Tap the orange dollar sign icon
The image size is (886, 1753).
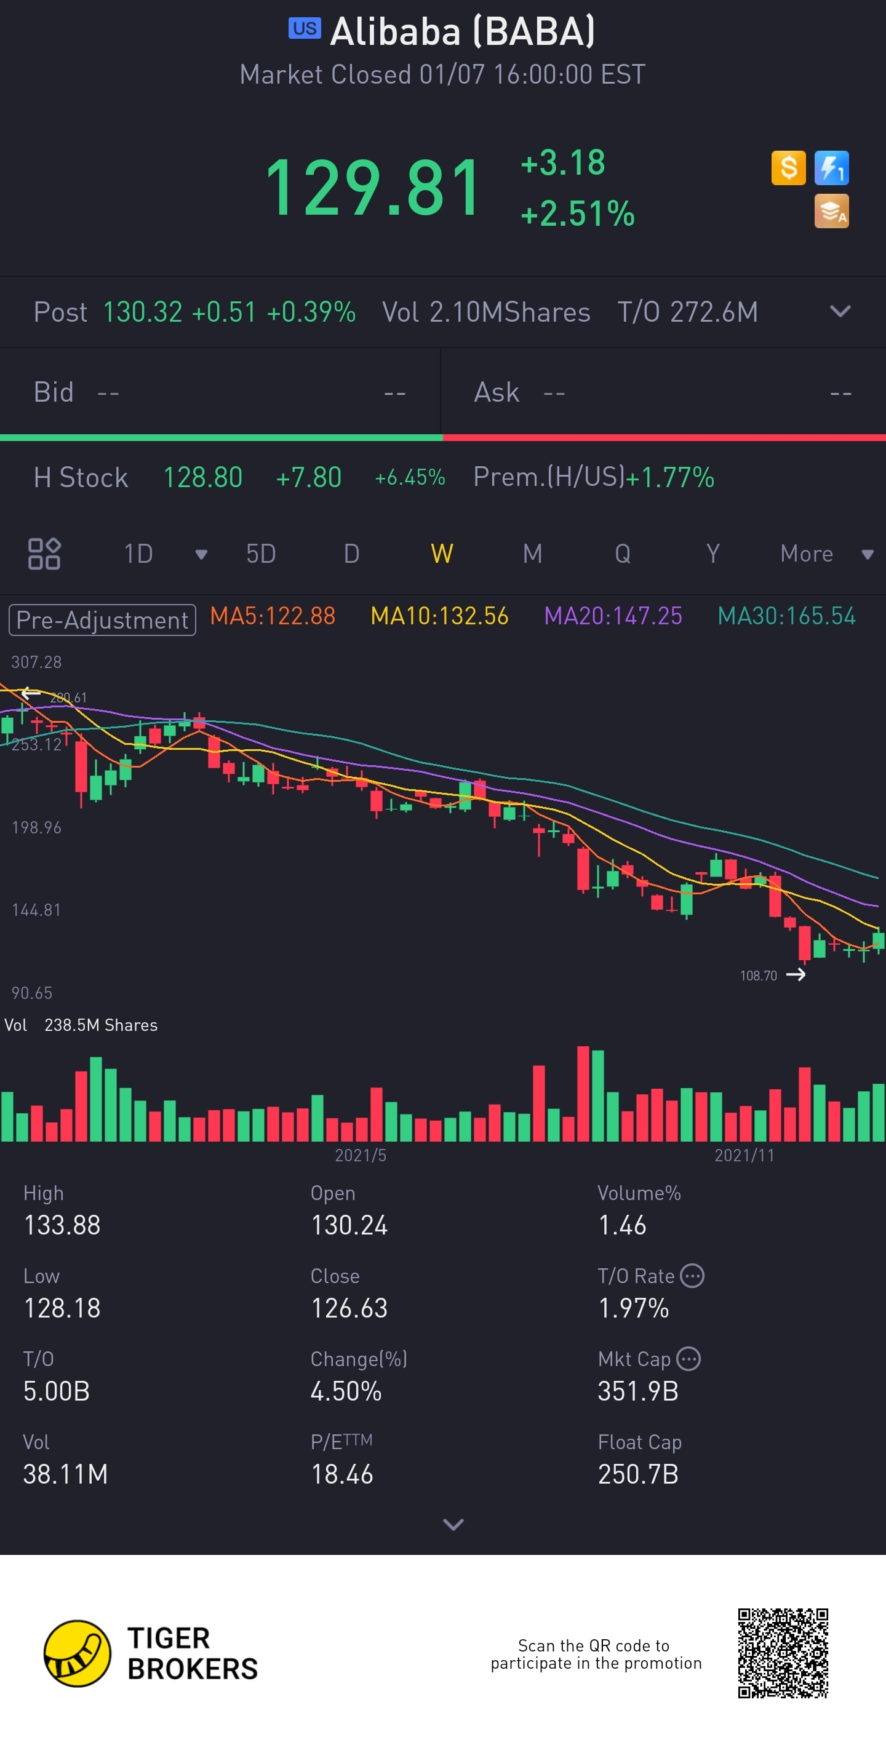pos(788,167)
